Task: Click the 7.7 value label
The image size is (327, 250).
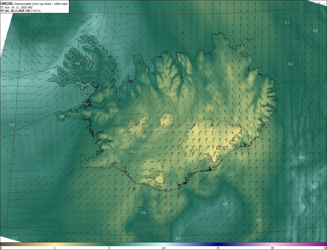Action: 52,71
